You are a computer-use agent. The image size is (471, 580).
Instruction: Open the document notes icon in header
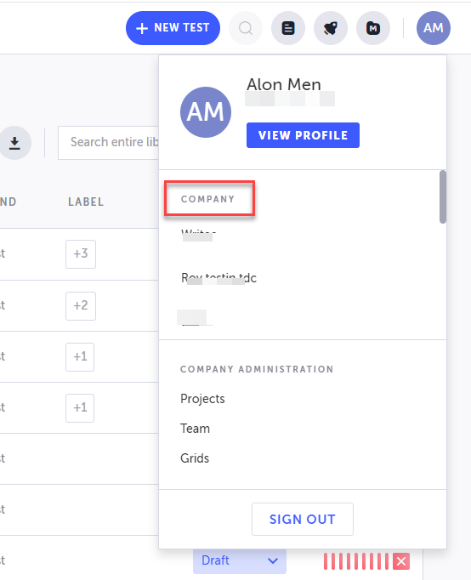click(288, 28)
